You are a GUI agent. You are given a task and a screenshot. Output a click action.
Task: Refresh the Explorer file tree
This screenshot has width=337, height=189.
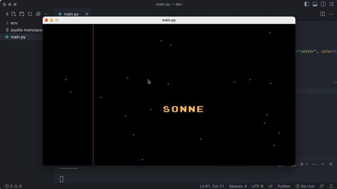pyautogui.click(x=30, y=14)
